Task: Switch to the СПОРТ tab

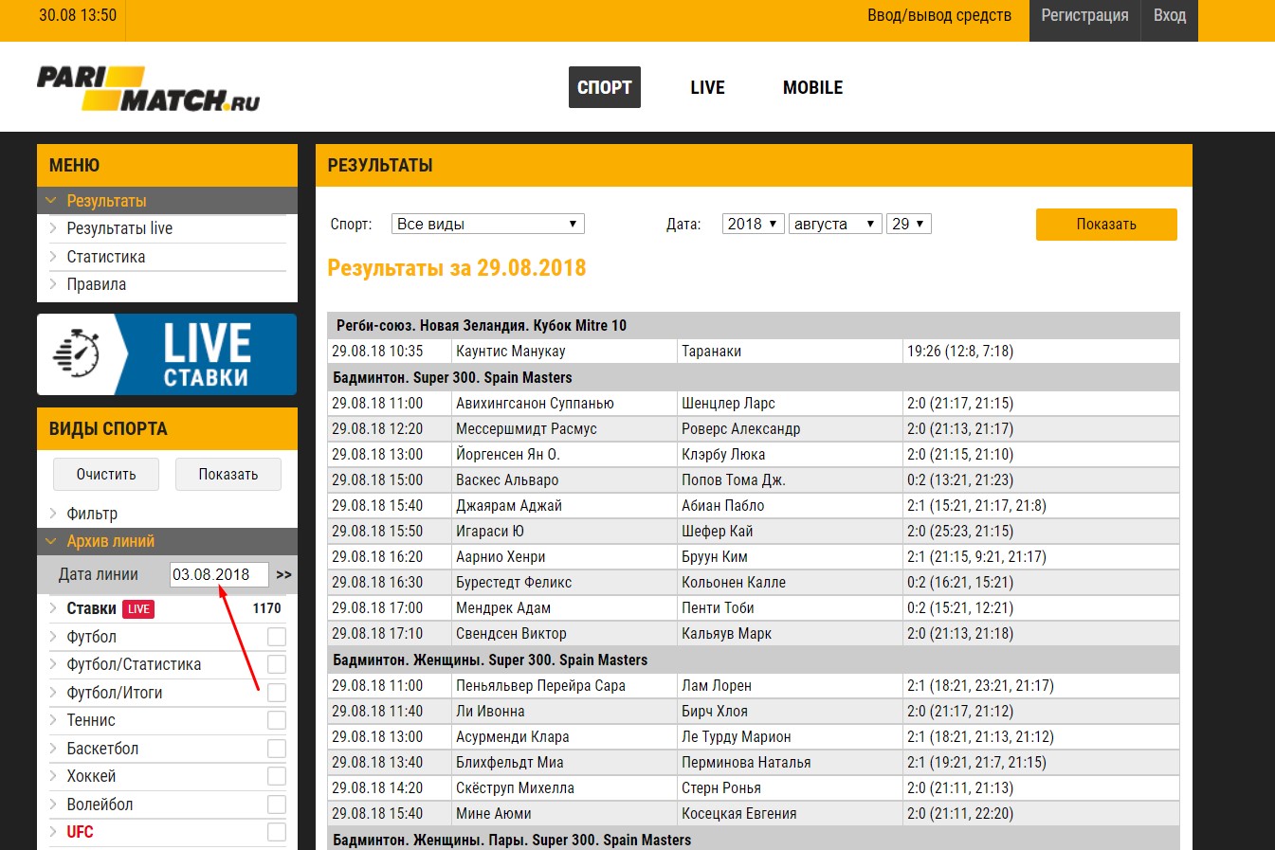Action: click(605, 87)
